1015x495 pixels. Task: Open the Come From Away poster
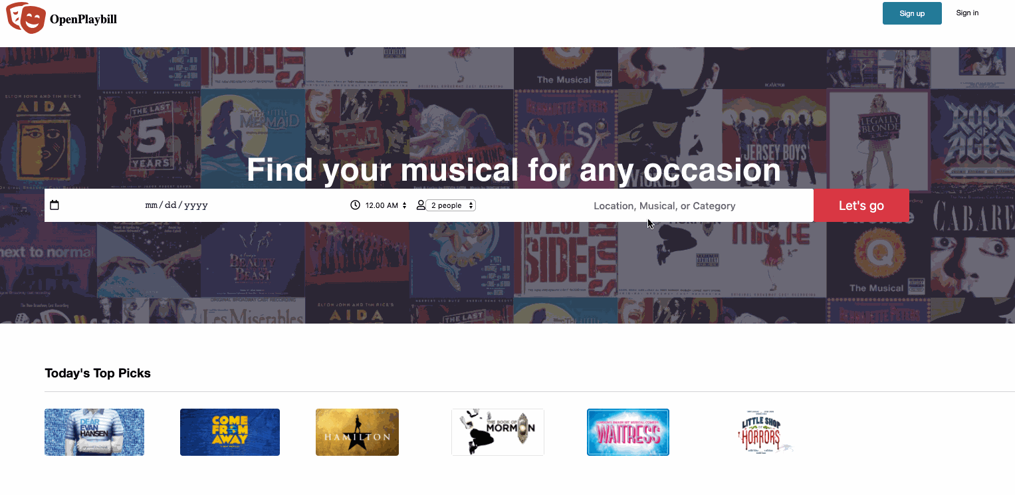pyautogui.click(x=230, y=432)
